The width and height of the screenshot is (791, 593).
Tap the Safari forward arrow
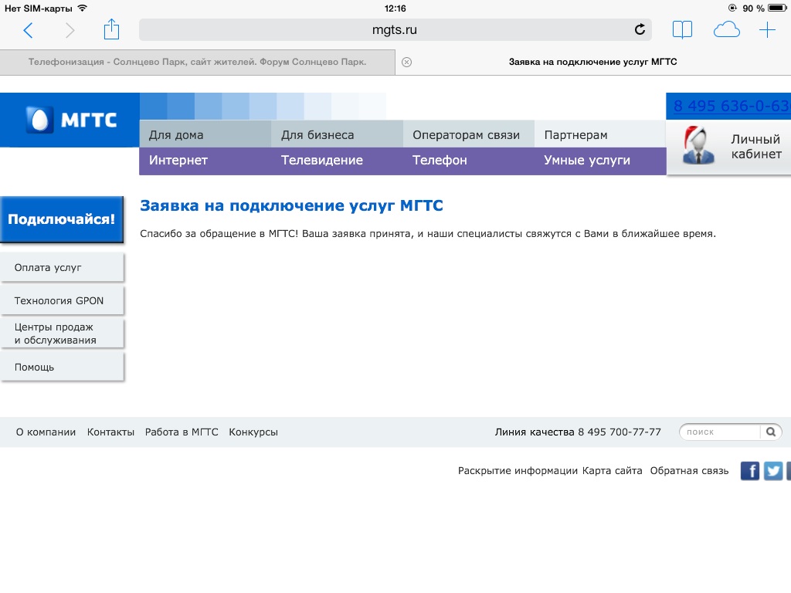[x=70, y=30]
